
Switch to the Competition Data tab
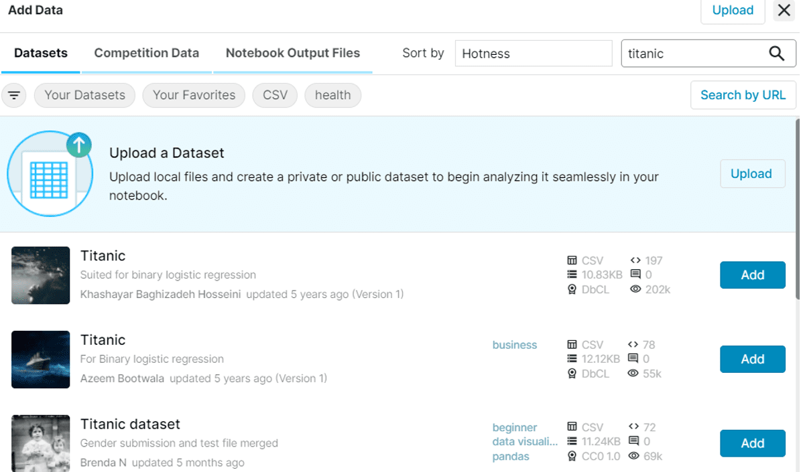[147, 53]
